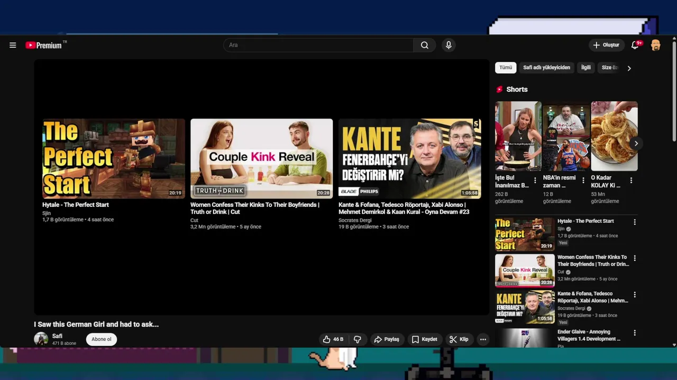Open options for NBA'in resmi Short
The height and width of the screenshot is (380, 677).
coord(583,180)
